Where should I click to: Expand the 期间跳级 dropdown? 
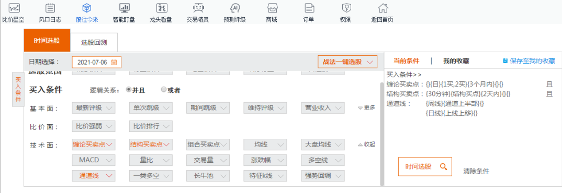(208, 108)
